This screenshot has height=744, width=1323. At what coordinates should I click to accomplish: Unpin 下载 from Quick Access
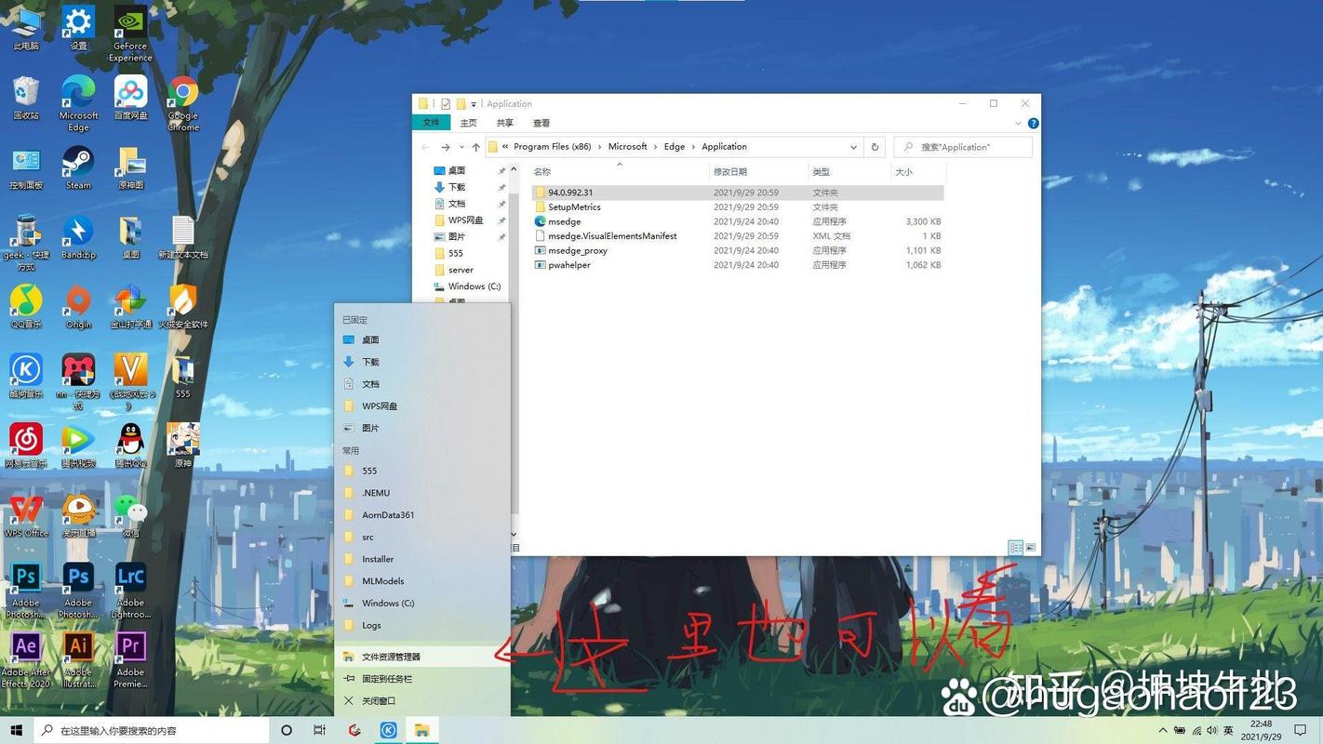click(x=503, y=187)
